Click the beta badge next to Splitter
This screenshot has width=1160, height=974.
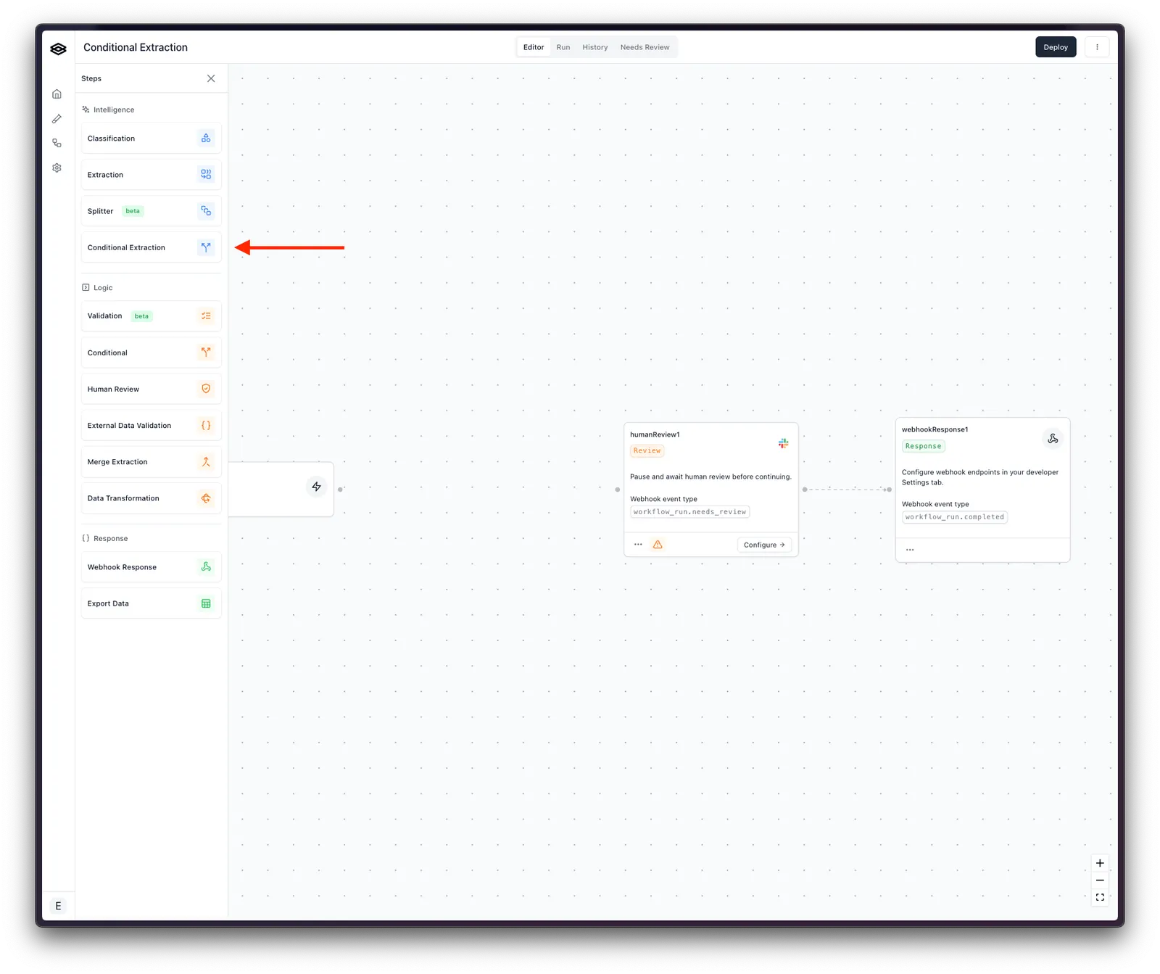133,211
